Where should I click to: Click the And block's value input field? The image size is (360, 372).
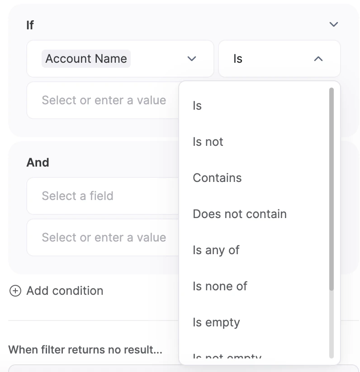pyautogui.click(x=103, y=237)
